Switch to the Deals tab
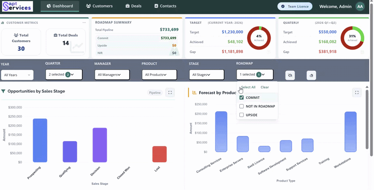The height and width of the screenshot is (190, 374). [134, 6]
